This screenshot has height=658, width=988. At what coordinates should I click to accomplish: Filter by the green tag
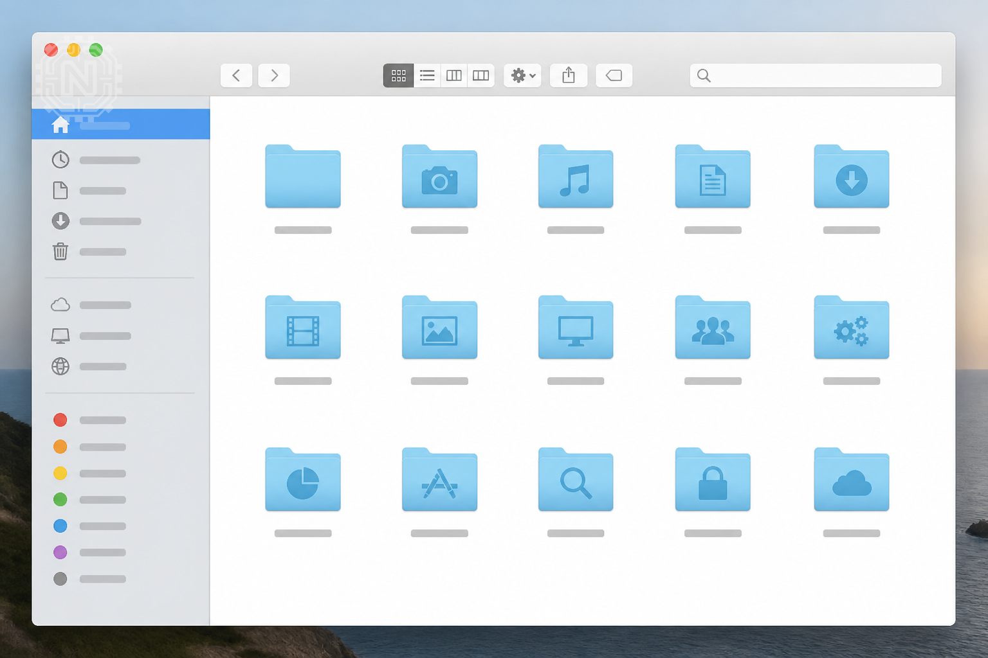[60, 499]
